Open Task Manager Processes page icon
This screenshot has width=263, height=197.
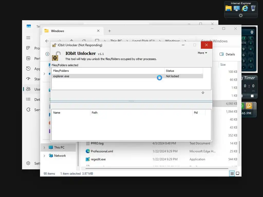(28, 48)
